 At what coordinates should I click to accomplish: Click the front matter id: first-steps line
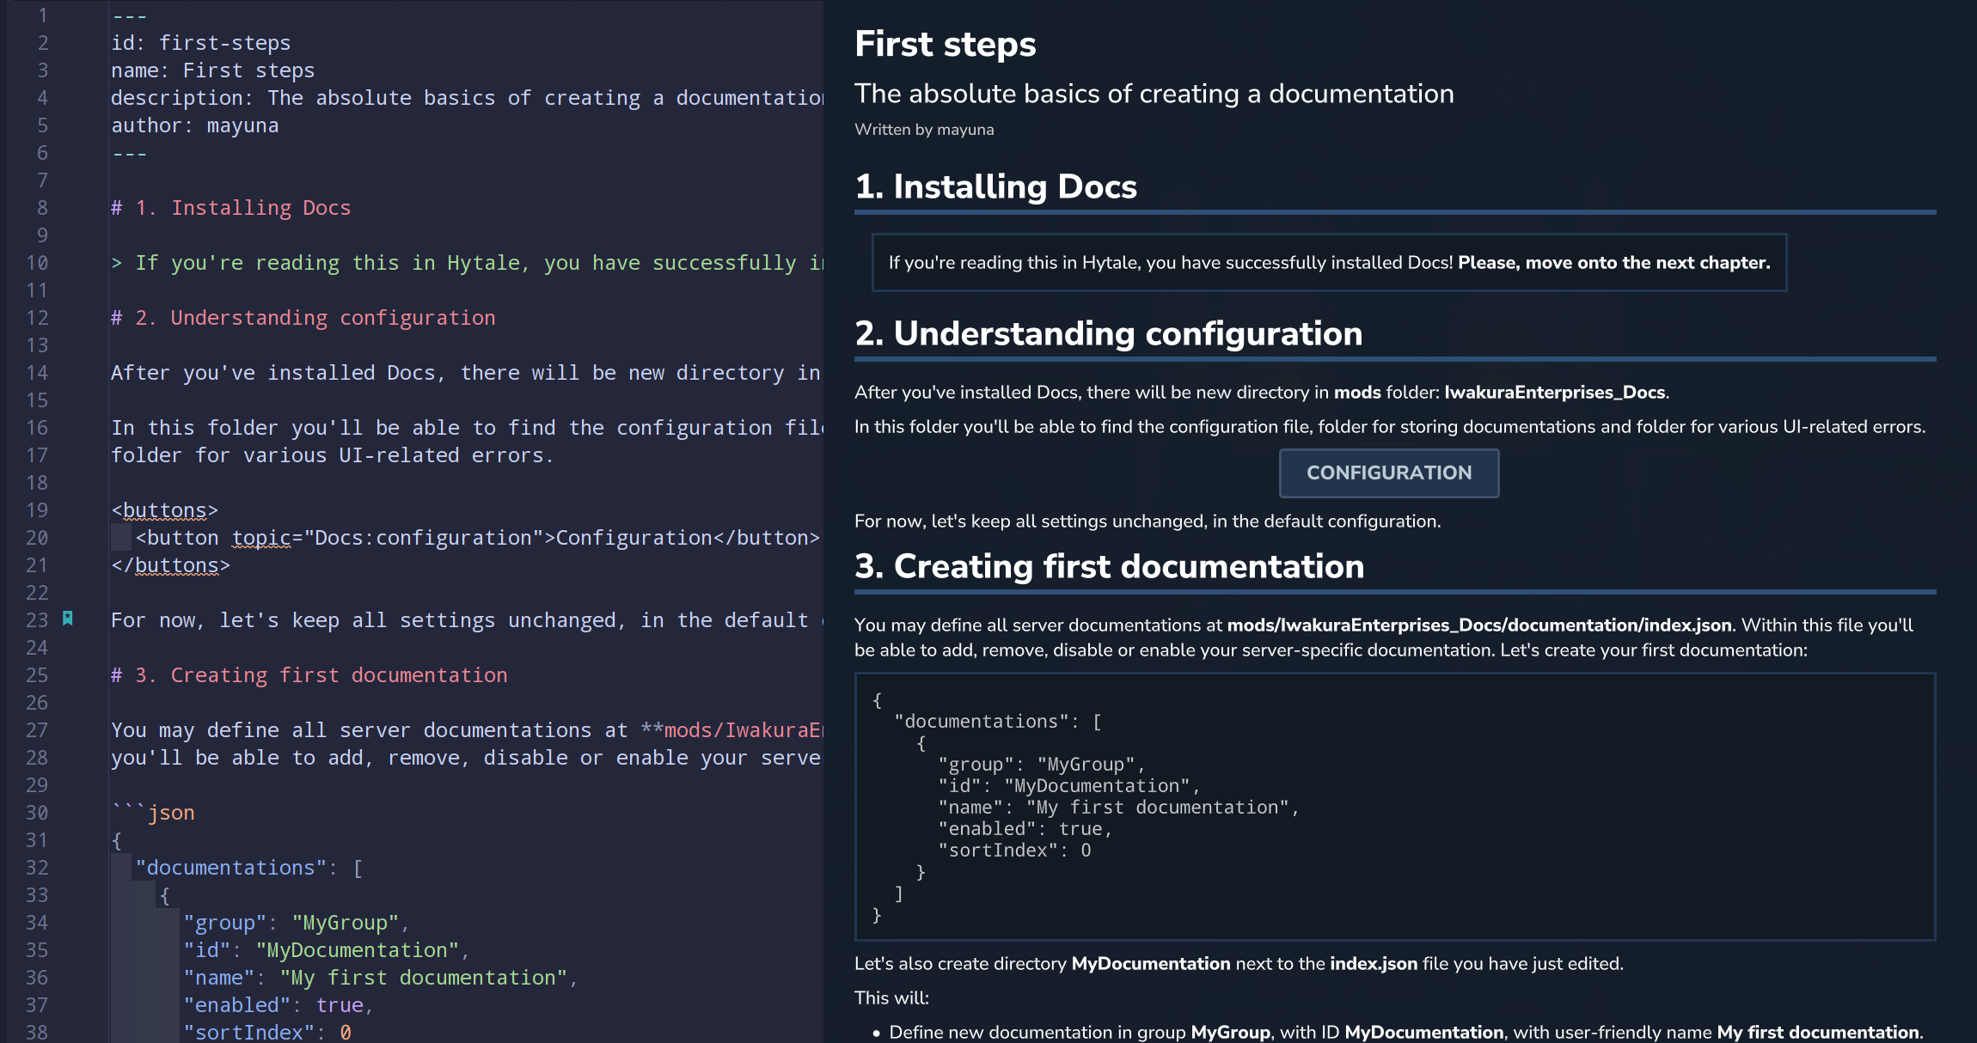pos(200,42)
